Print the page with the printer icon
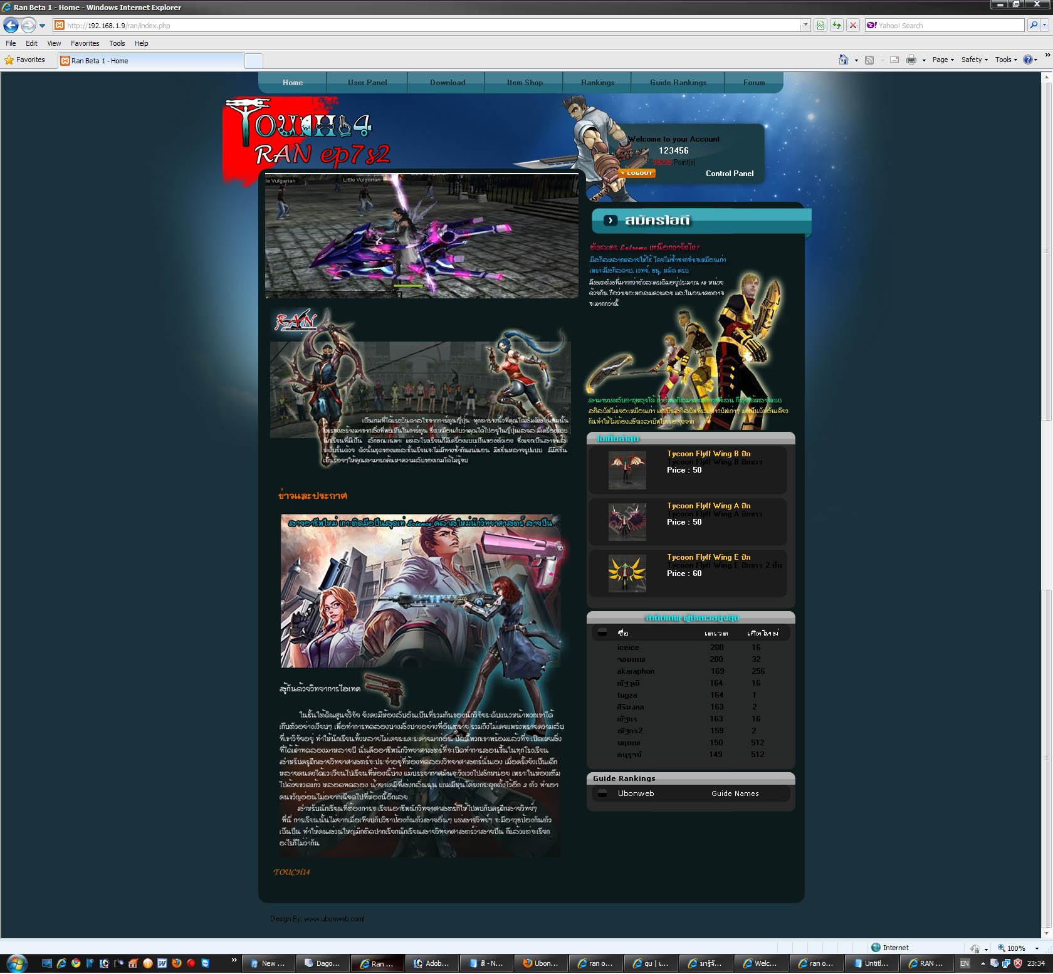The width and height of the screenshot is (1053, 974). pyautogui.click(x=911, y=60)
